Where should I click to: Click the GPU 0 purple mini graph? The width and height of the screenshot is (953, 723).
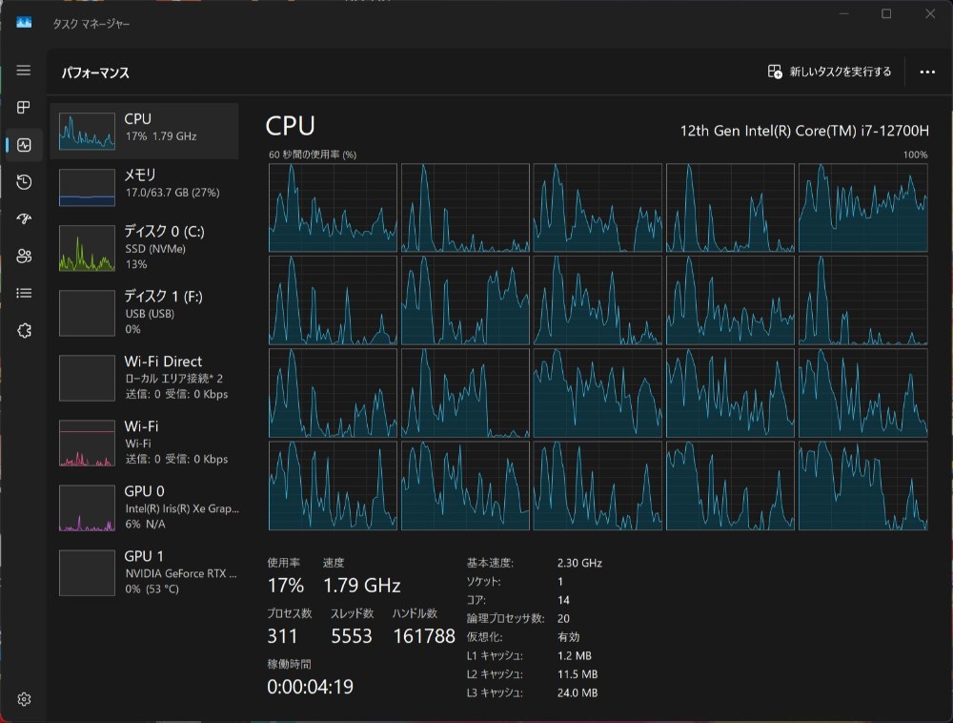coord(87,508)
